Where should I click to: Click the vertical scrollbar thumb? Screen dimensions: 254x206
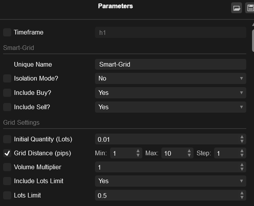(x=253, y=41)
